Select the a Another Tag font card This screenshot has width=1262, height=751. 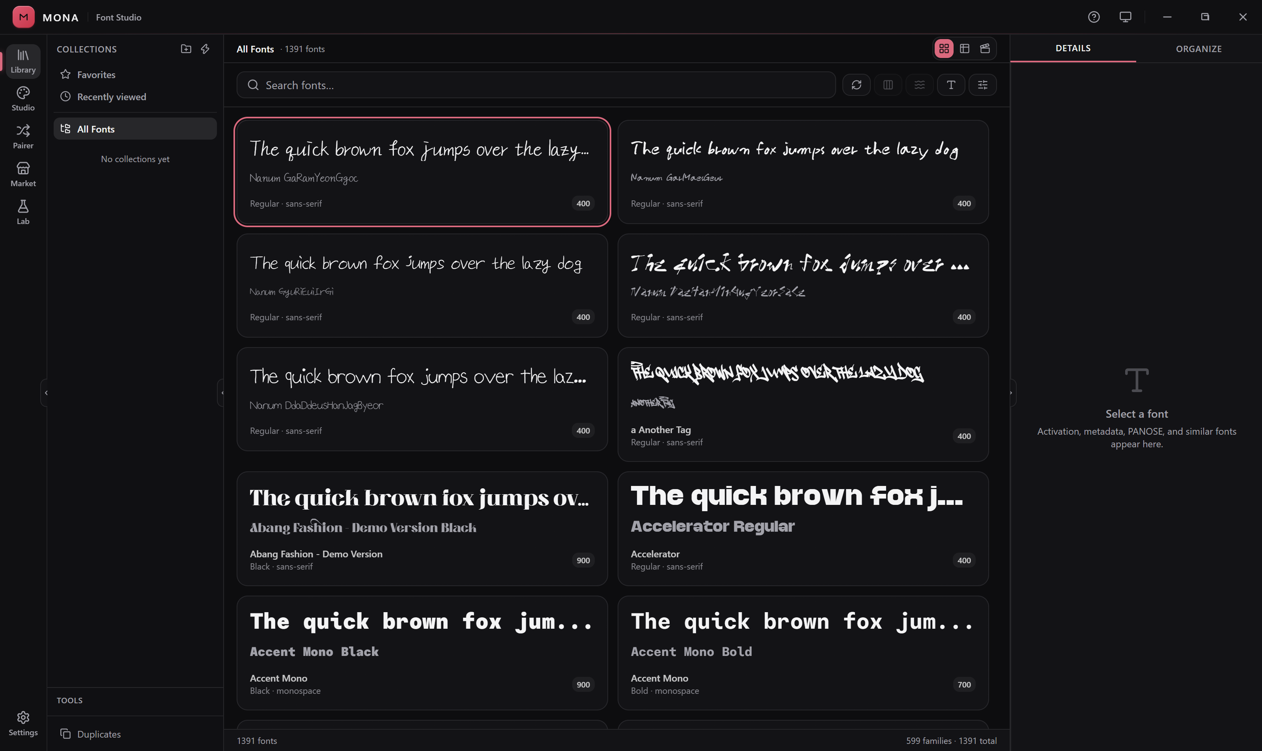(803, 404)
